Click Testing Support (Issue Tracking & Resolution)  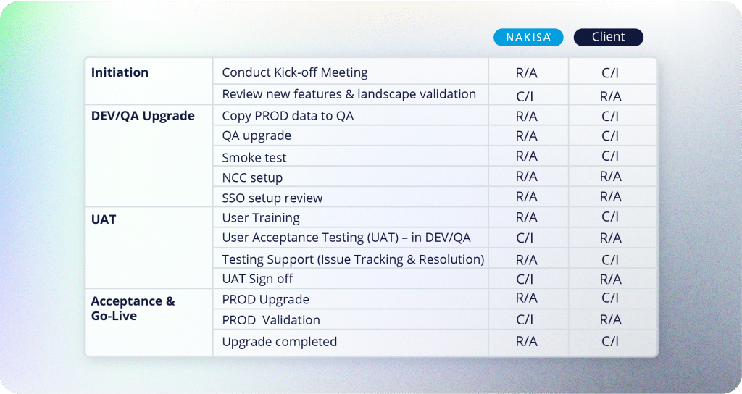point(353,259)
